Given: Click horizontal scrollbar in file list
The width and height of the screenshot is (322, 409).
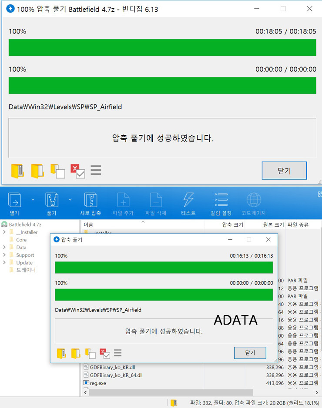Looking at the screenshot, I should (171, 392).
